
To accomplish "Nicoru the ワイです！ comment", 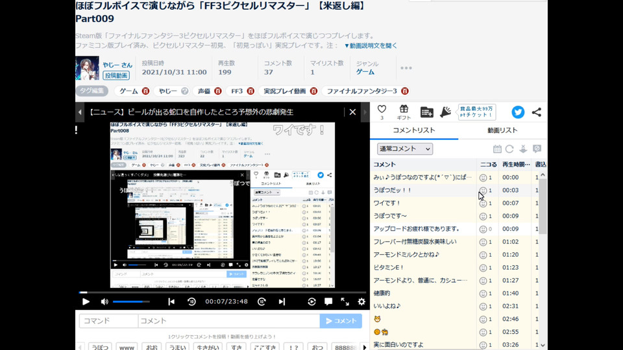I will click(483, 203).
